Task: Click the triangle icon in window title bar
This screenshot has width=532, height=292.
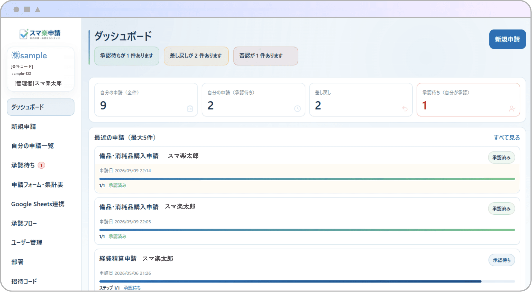Action: click(x=38, y=10)
